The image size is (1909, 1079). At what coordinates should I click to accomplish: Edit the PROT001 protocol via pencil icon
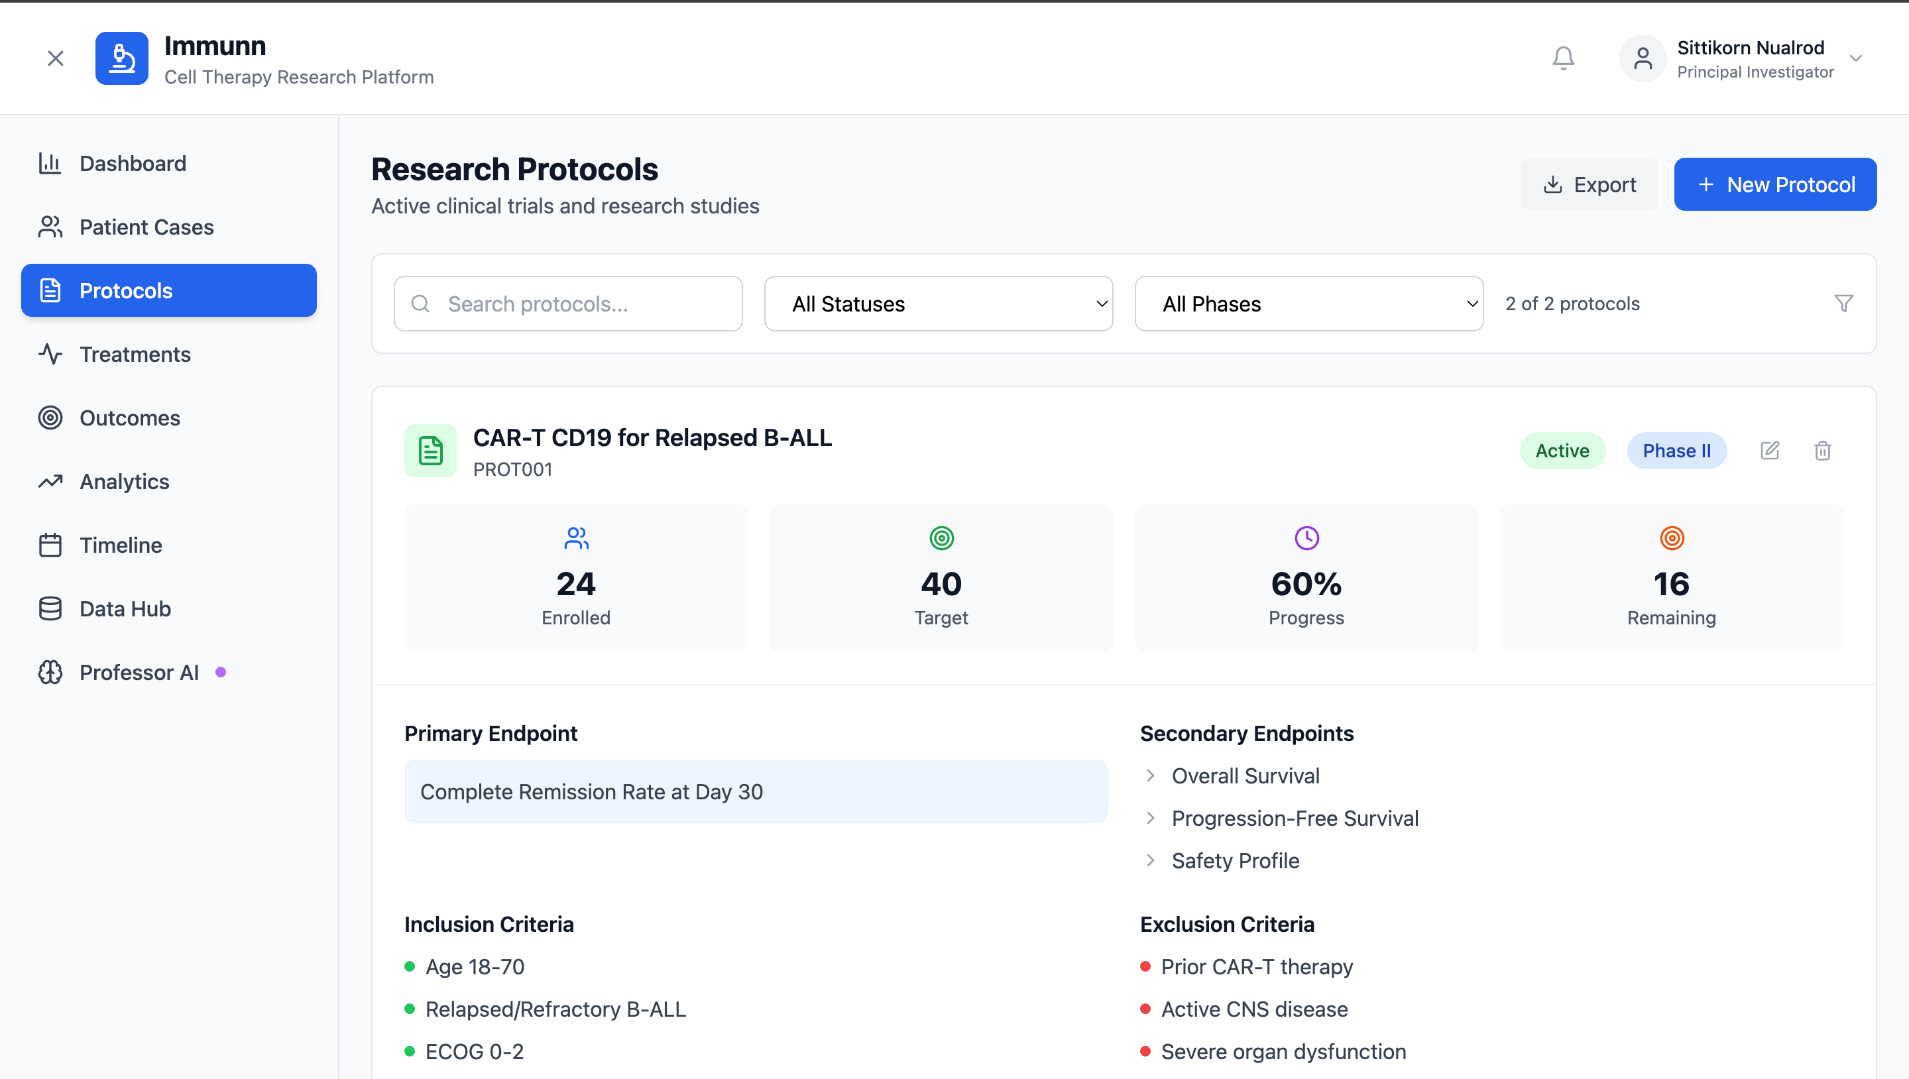point(1770,451)
